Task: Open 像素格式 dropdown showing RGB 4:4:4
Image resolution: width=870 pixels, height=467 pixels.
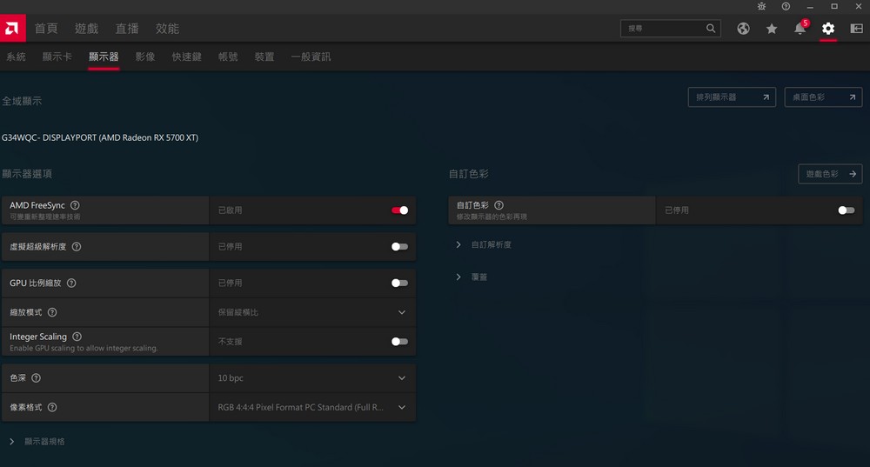Action: (x=312, y=407)
